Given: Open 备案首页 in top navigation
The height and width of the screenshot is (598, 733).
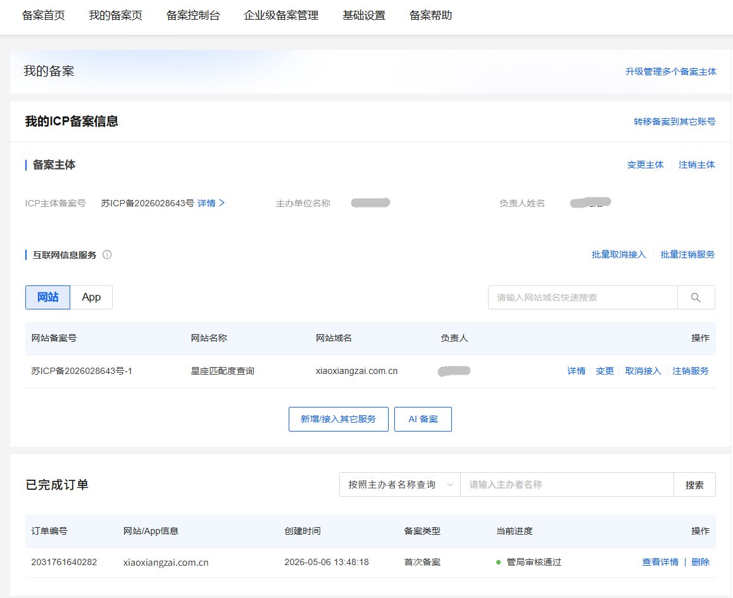Looking at the screenshot, I should [x=44, y=15].
